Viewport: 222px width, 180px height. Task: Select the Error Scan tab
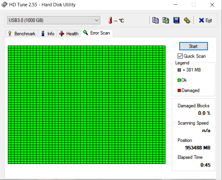tap(97, 33)
